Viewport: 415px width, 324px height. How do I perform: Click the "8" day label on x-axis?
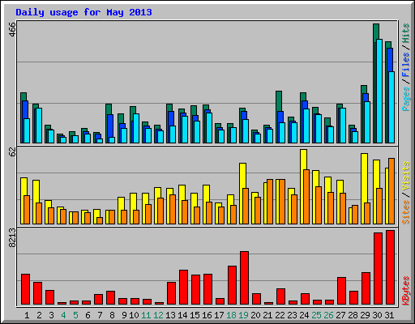point(112,315)
